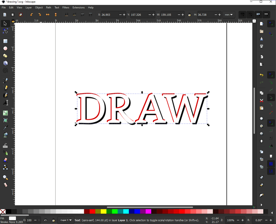Decrease the opacity value with minus
276x224 pixels.
click(x=35, y=220)
